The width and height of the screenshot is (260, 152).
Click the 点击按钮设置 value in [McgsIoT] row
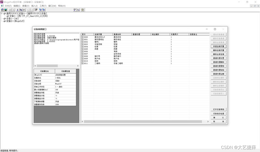(66, 75)
